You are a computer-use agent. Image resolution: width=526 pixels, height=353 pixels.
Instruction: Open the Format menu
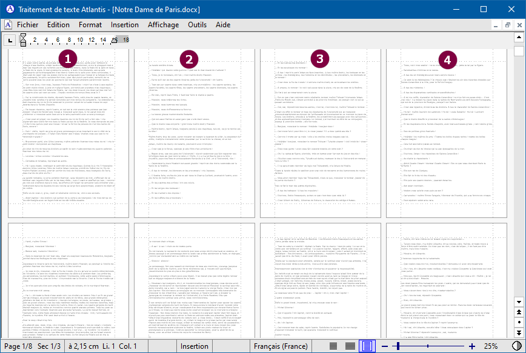(x=90, y=24)
